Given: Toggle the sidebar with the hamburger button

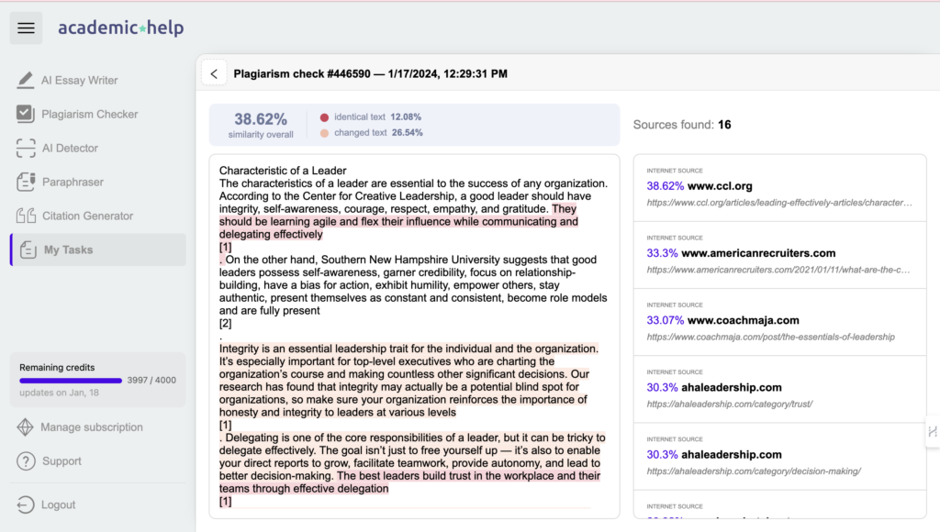Looking at the screenshot, I should point(26,28).
